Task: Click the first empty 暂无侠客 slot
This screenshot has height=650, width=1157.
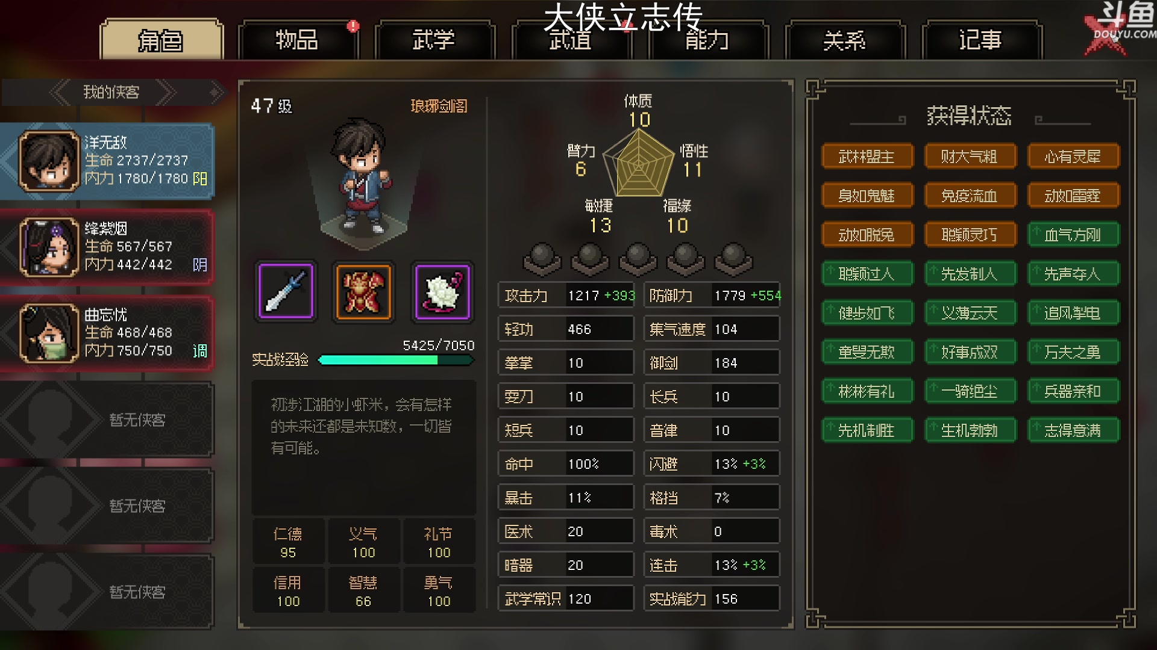Action: [107, 419]
